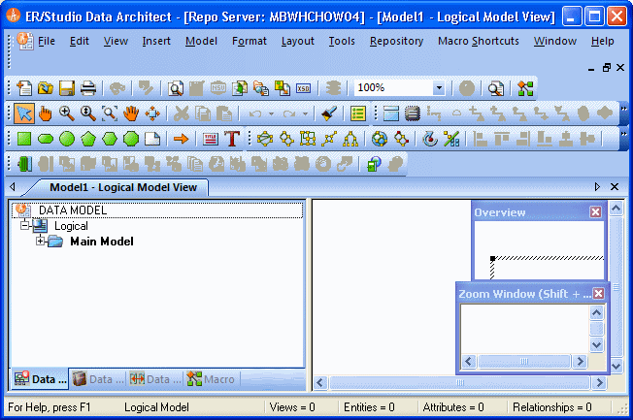This screenshot has height=420, width=633.
Task: Activate the selection arrow tool
Action: tap(24, 113)
